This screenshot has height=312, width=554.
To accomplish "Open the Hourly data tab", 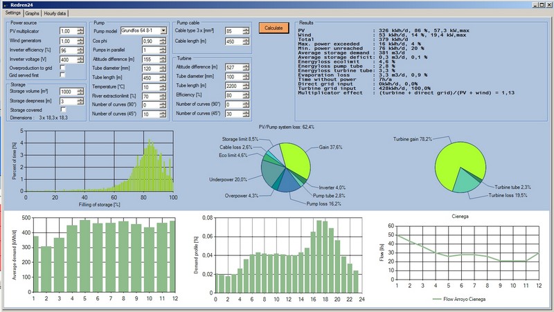I will 55,13.
